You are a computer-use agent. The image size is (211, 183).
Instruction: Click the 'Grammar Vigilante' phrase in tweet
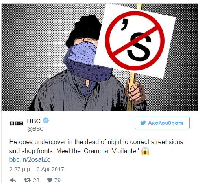pos(111,151)
